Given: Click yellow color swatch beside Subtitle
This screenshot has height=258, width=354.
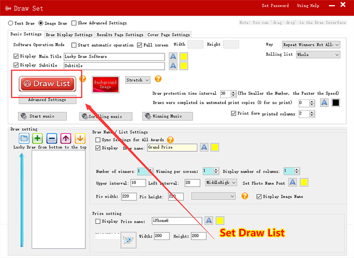Looking at the screenshot, I should [x=184, y=66].
